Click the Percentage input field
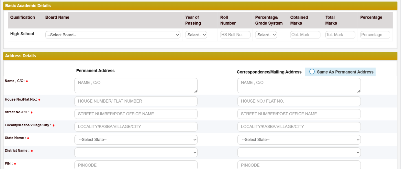This screenshot has height=169, width=401. [x=375, y=35]
